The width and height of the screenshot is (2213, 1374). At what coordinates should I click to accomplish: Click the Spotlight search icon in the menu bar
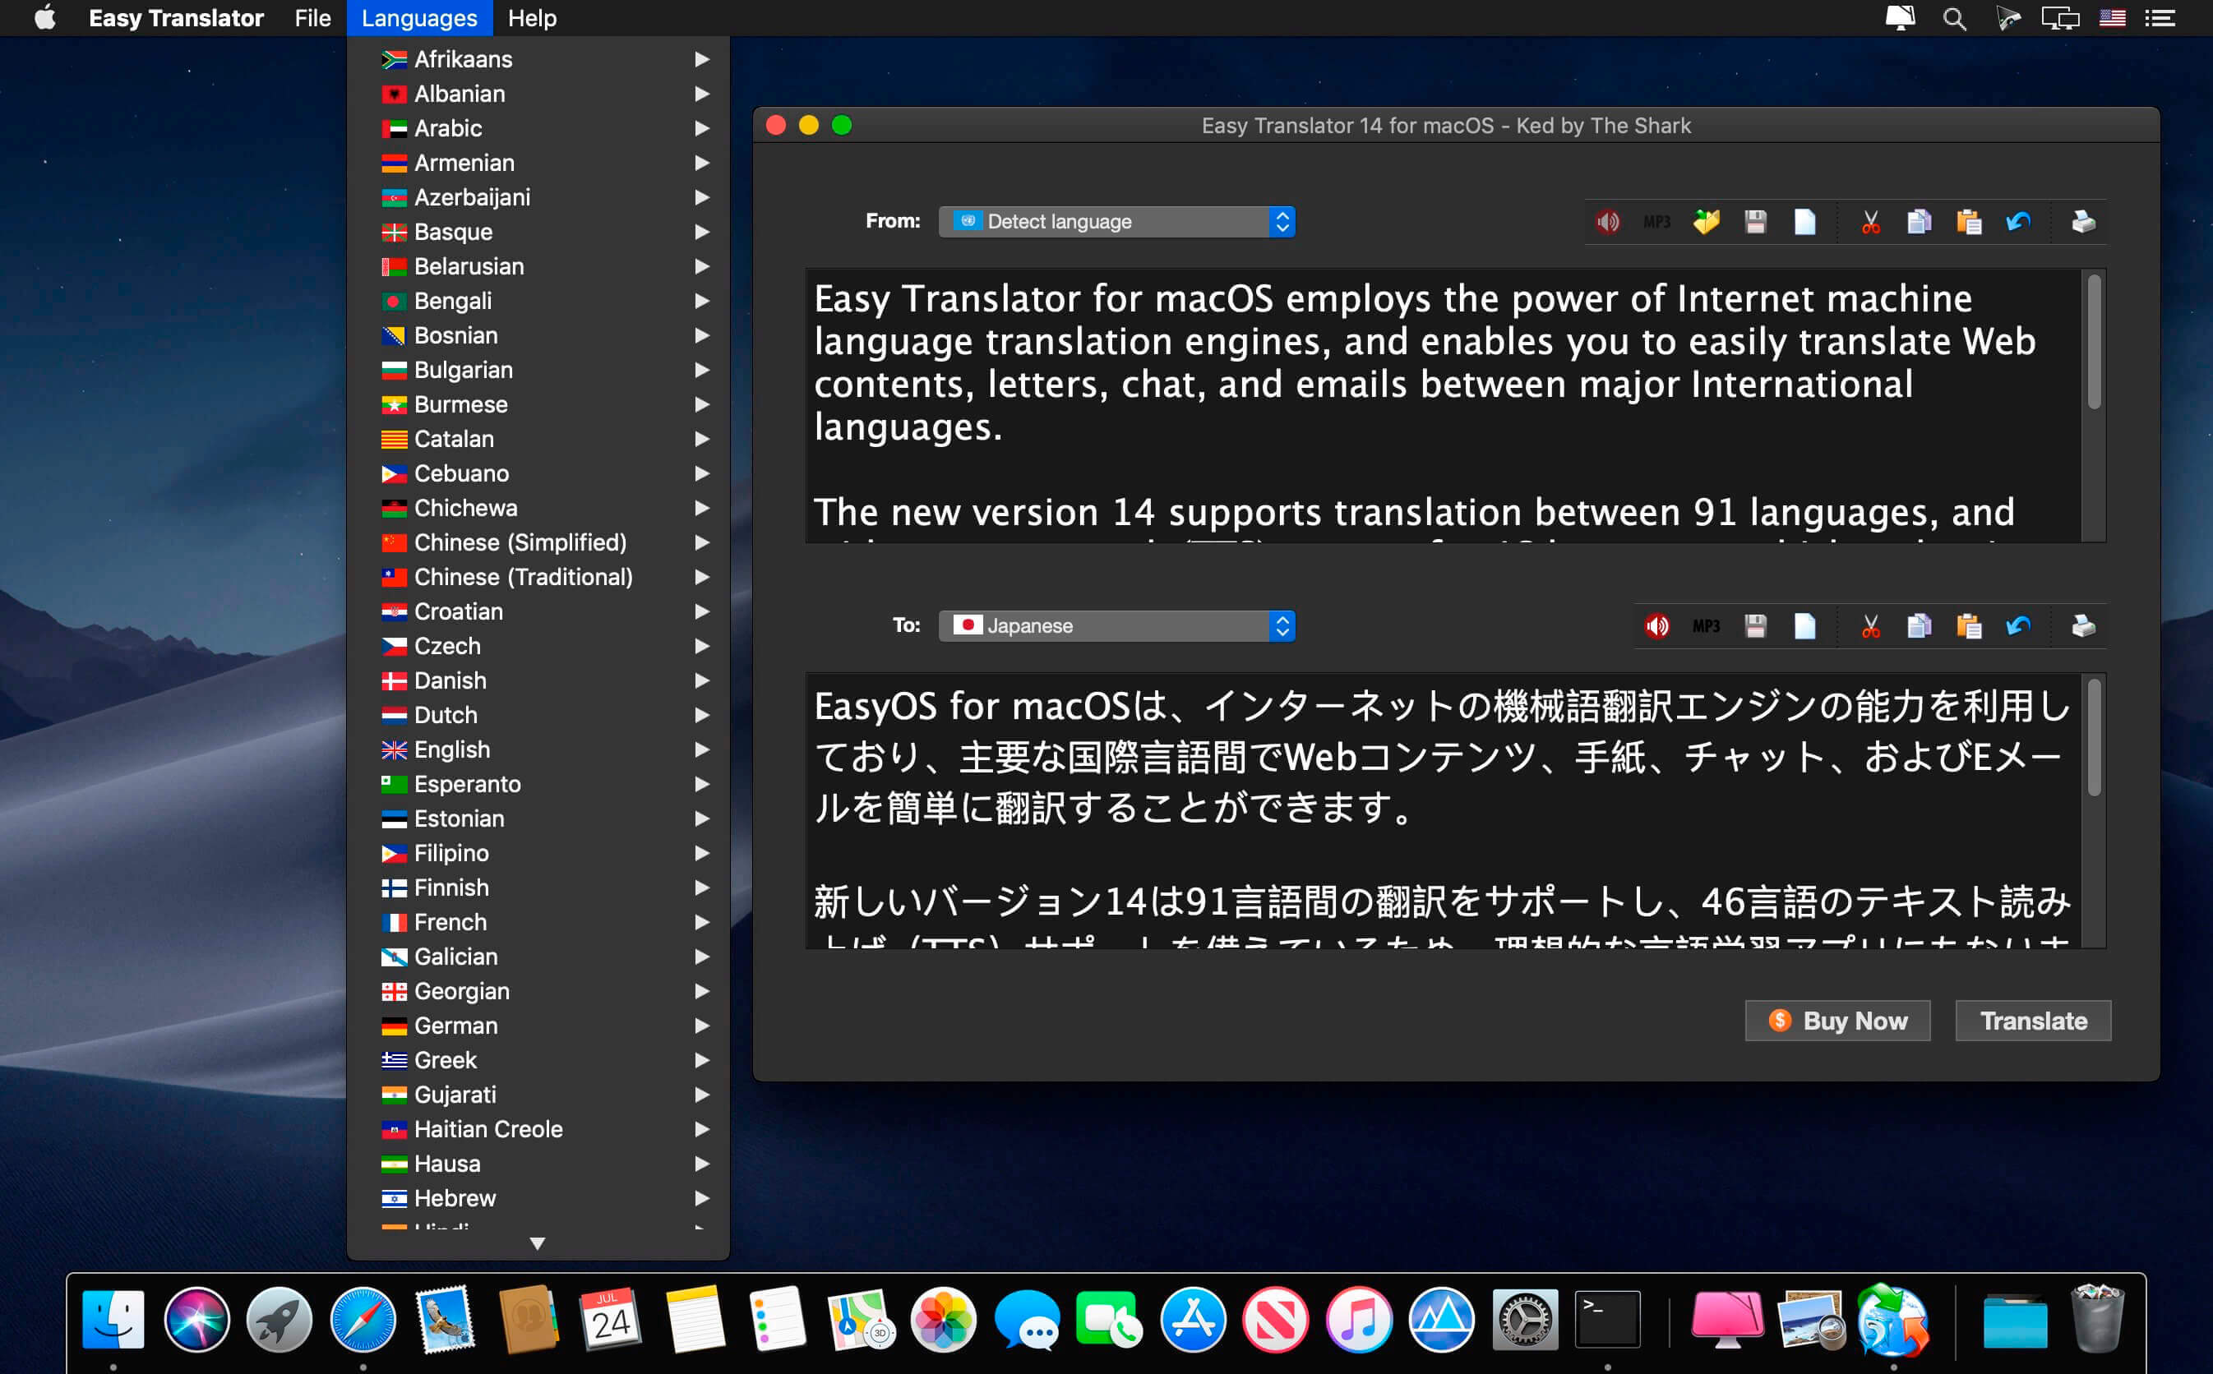click(1954, 18)
